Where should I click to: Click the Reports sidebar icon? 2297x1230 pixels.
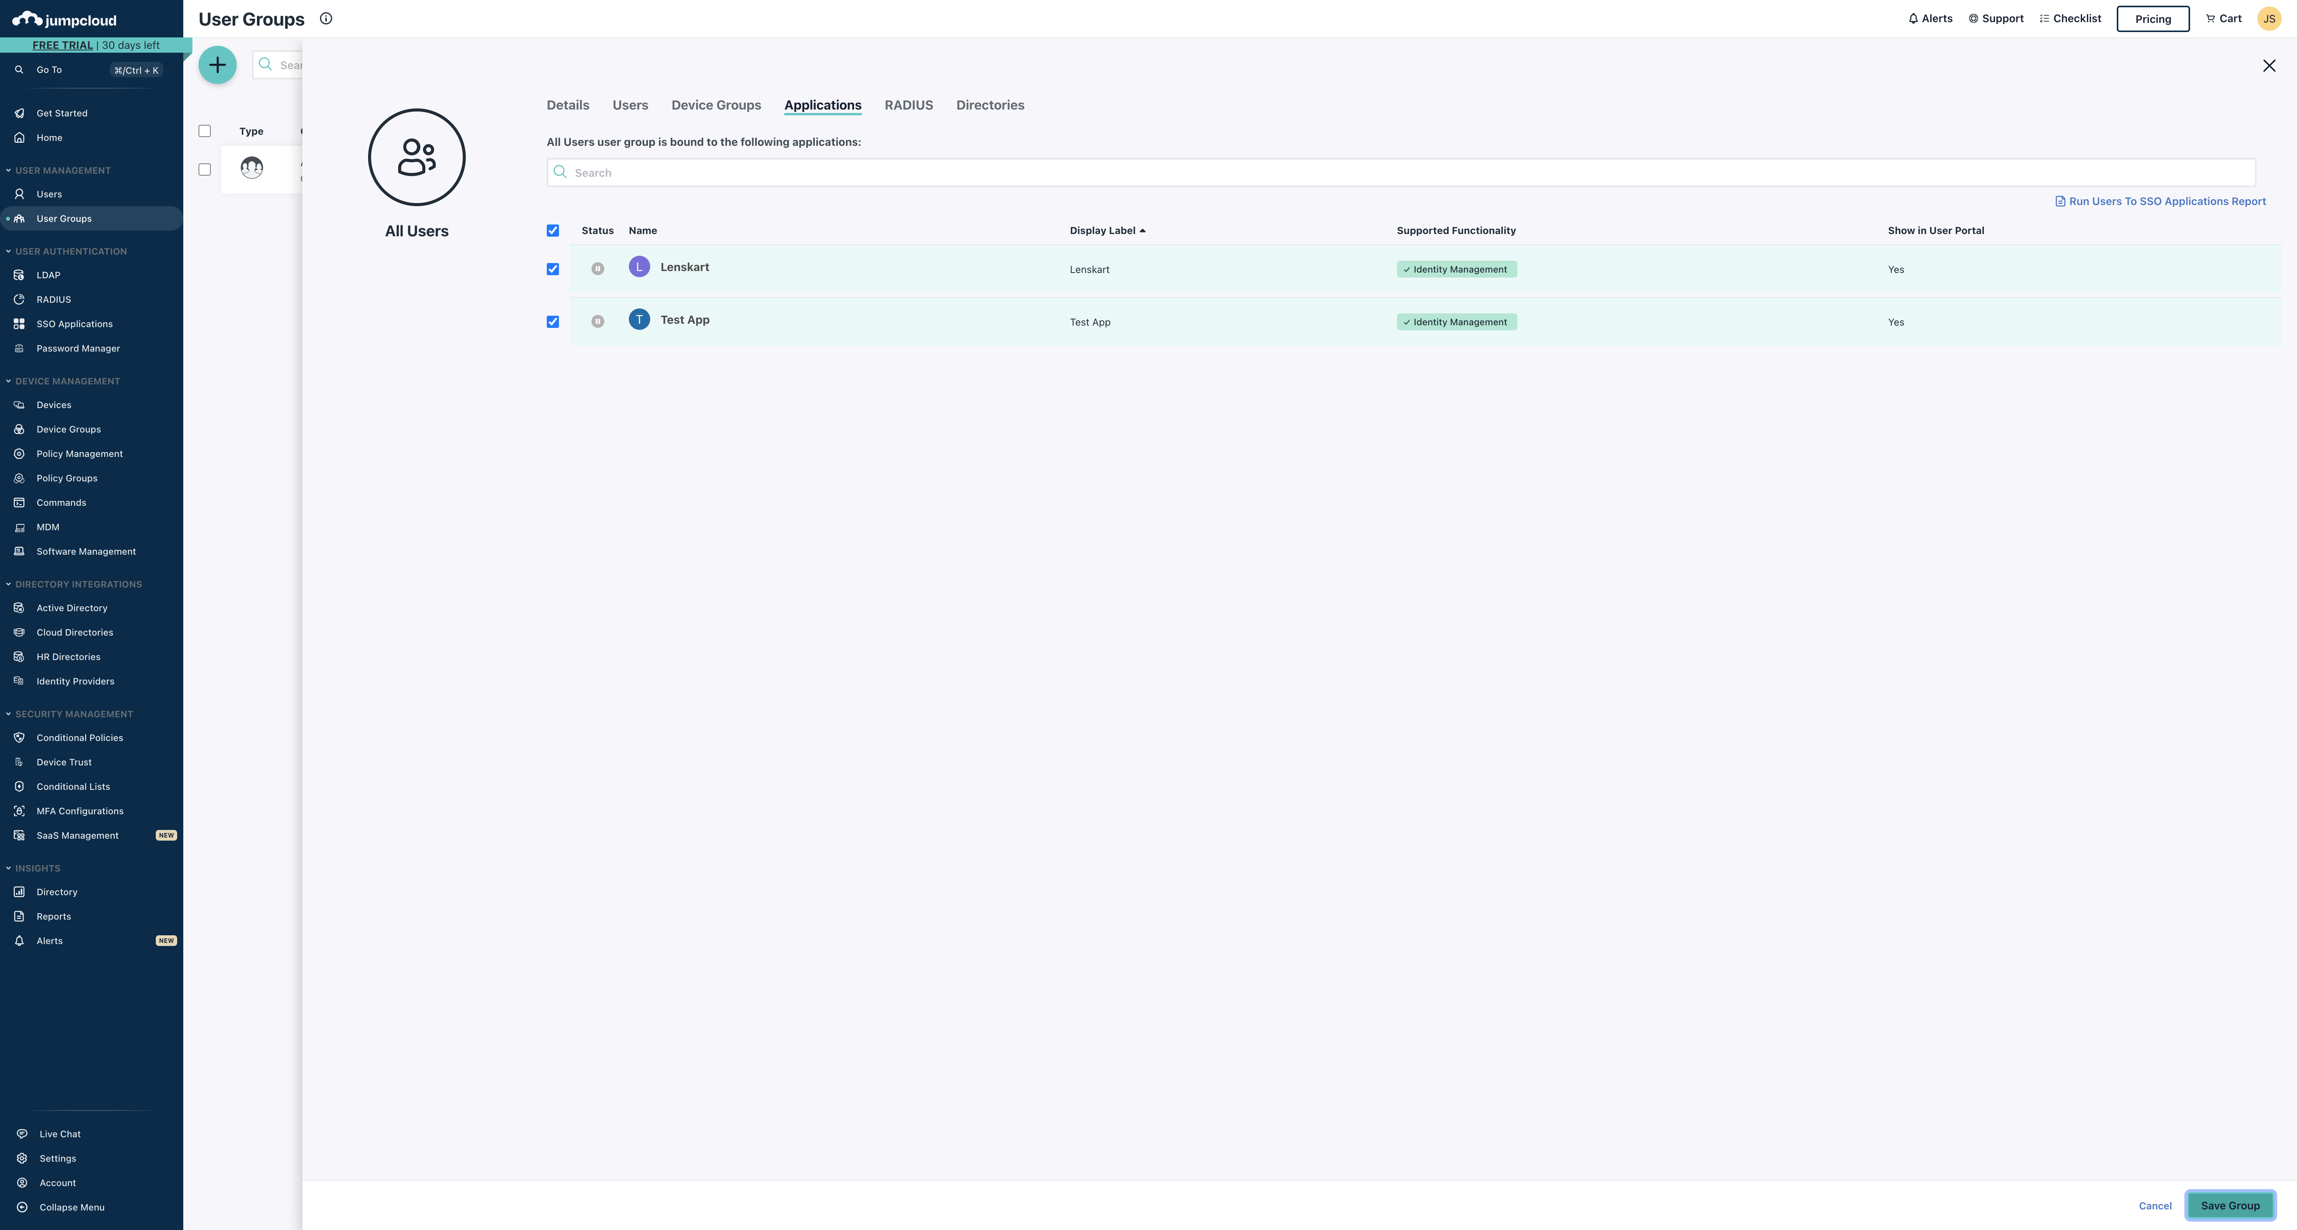(x=19, y=916)
